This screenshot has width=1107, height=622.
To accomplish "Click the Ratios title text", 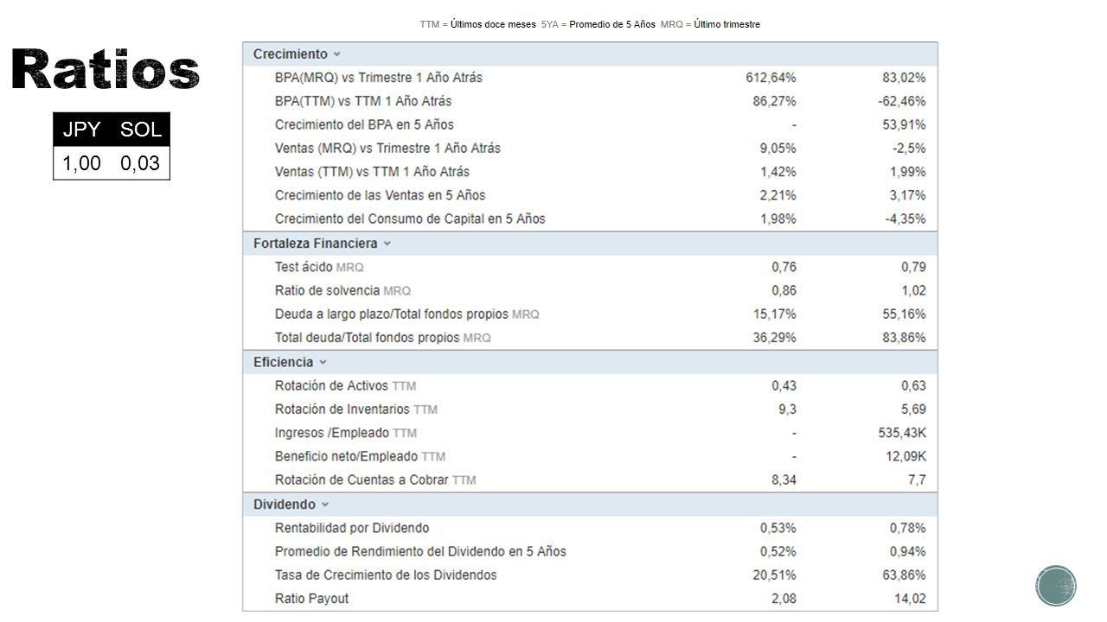I will [106, 69].
